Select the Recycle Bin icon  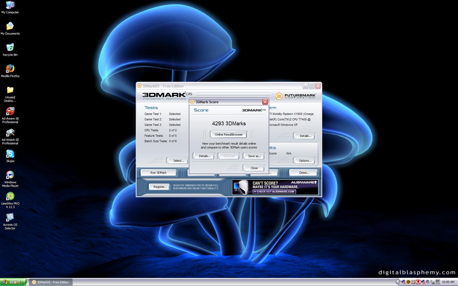click(10, 50)
